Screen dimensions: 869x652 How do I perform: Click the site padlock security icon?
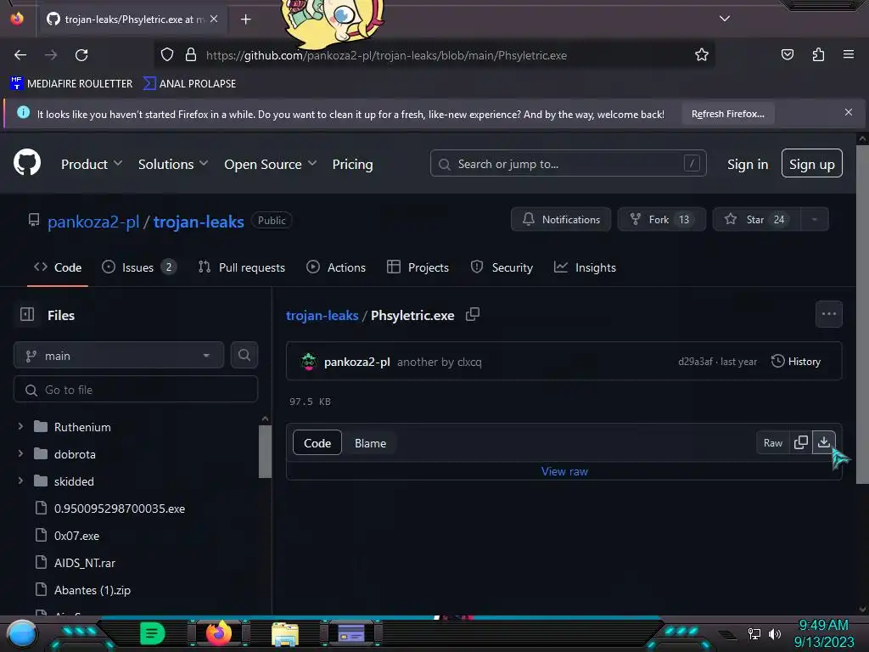(x=191, y=55)
